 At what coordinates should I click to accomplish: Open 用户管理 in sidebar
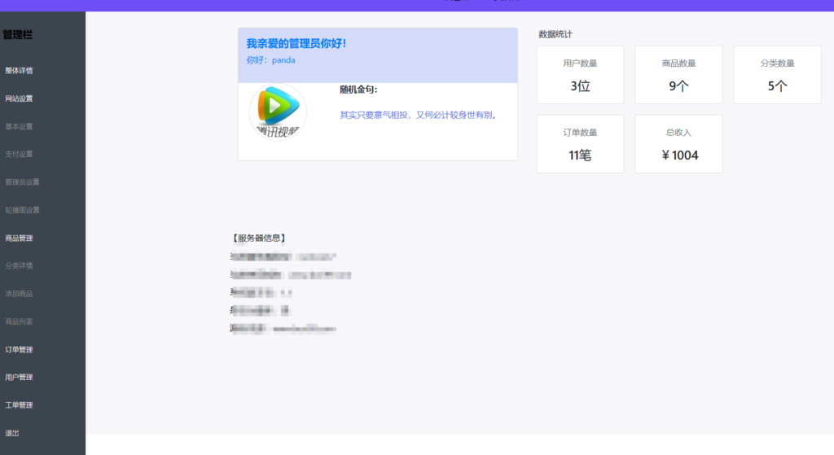[20, 378]
